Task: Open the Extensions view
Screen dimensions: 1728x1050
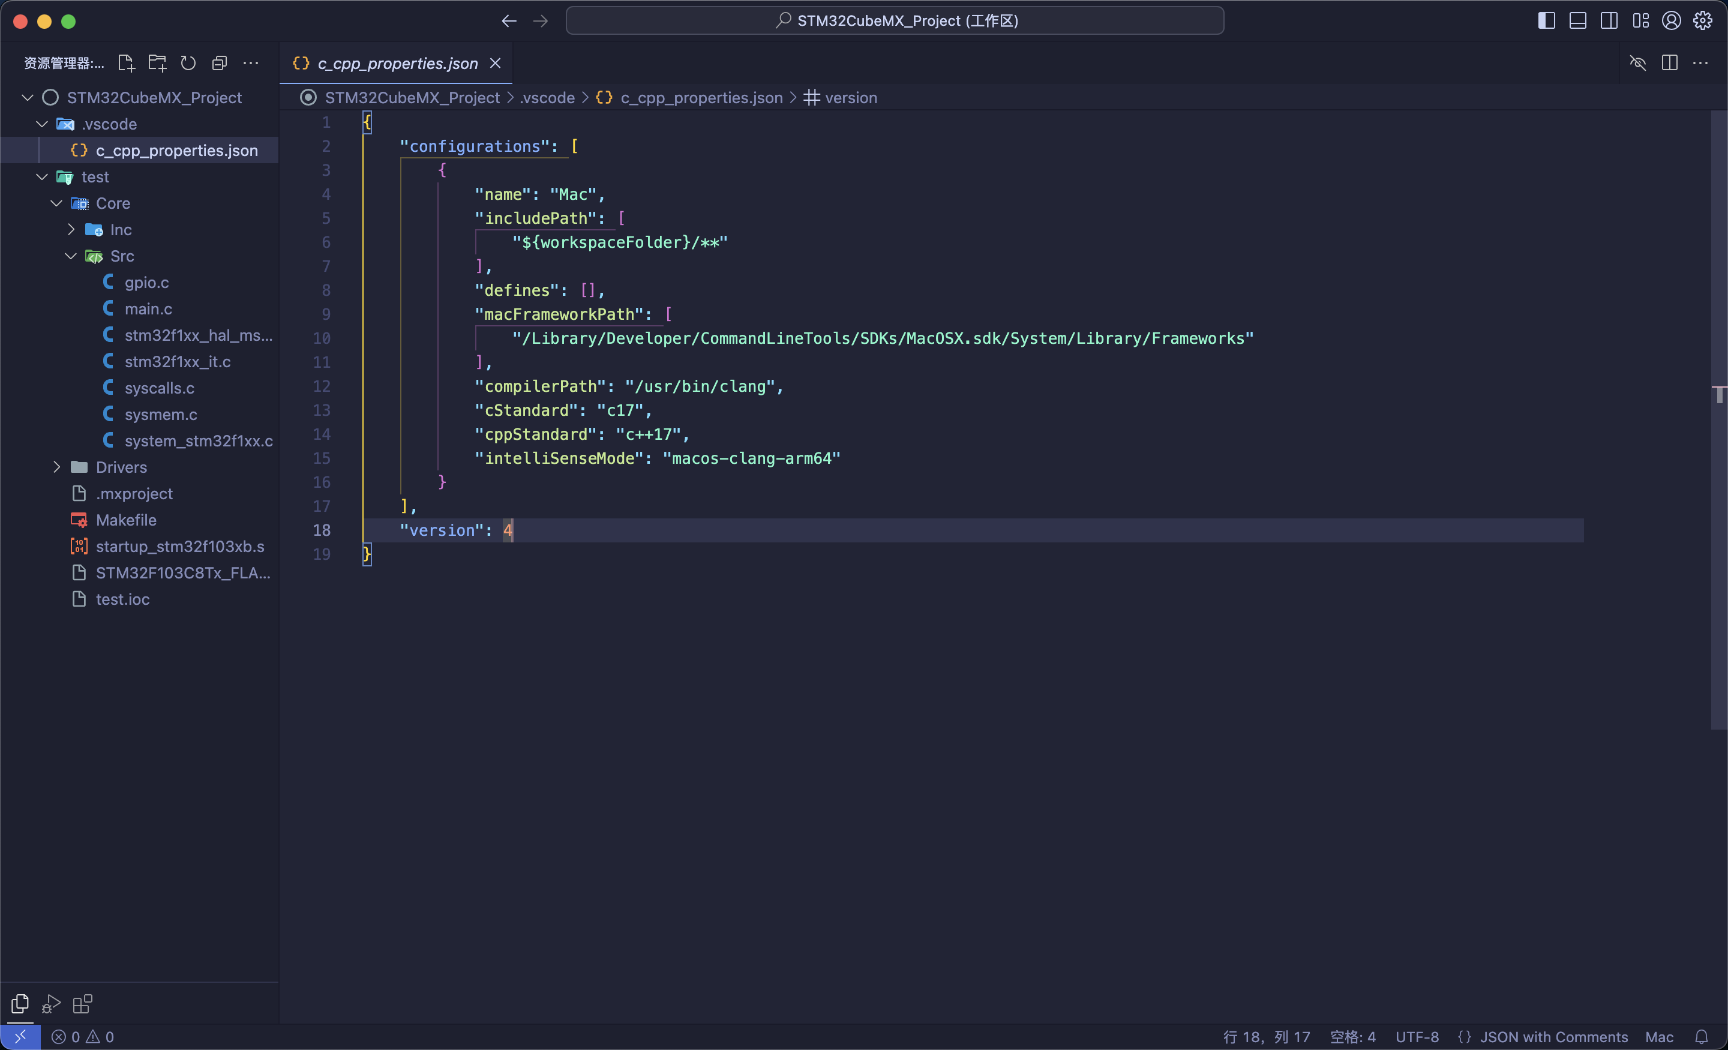Action: pyautogui.click(x=82, y=1004)
